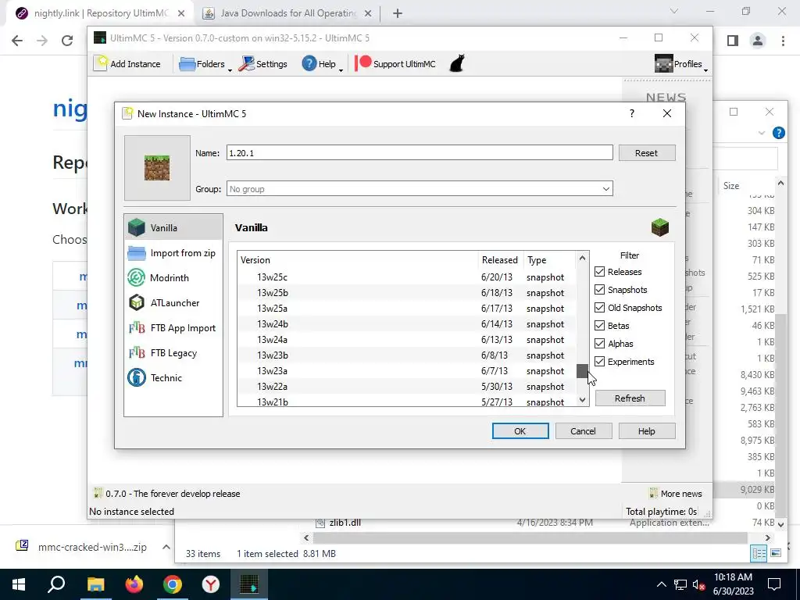Open the Folders toolbar menu
The height and width of the screenshot is (600, 800).
205,64
